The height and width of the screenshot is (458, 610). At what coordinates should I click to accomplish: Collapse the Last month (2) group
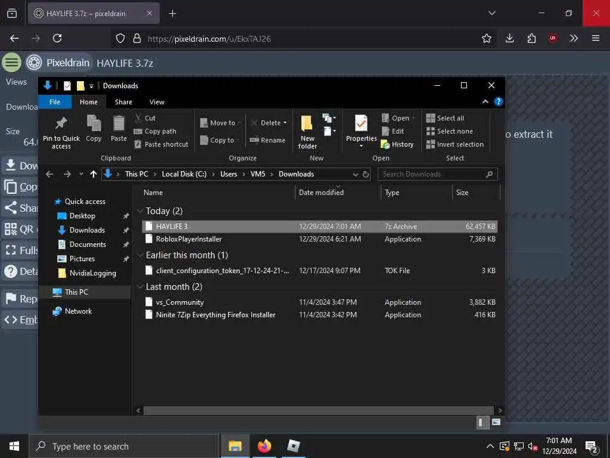(140, 287)
